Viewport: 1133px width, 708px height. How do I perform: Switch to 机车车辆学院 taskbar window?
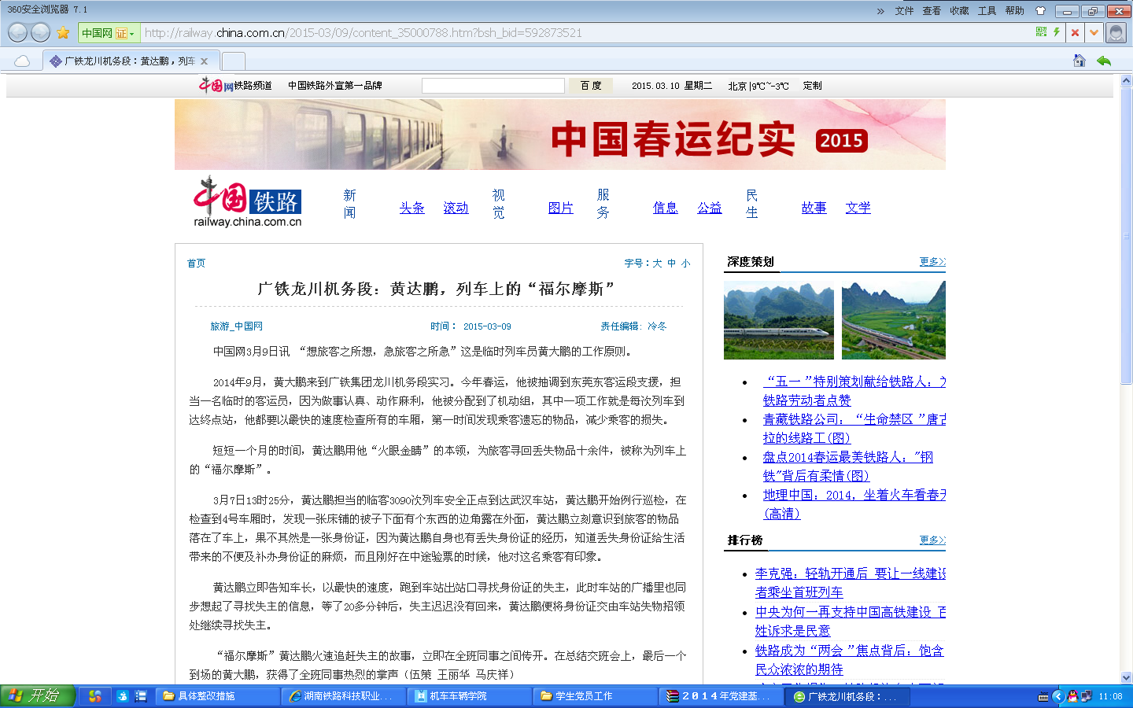(471, 696)
